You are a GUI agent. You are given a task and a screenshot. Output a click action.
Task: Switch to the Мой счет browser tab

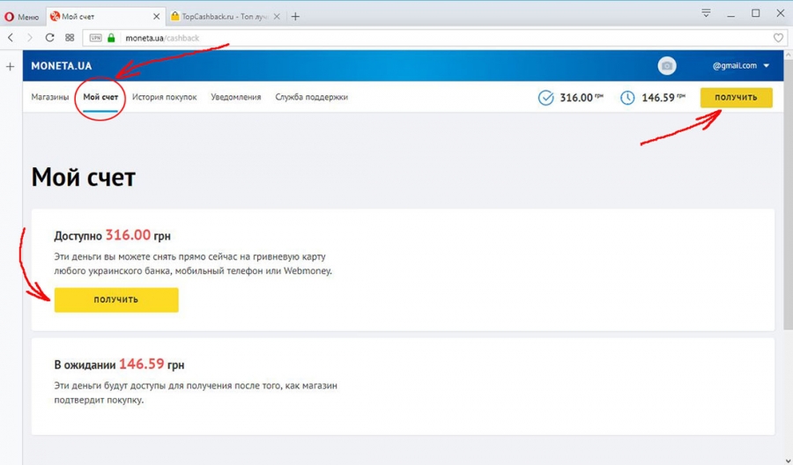(x=105, y=17)
